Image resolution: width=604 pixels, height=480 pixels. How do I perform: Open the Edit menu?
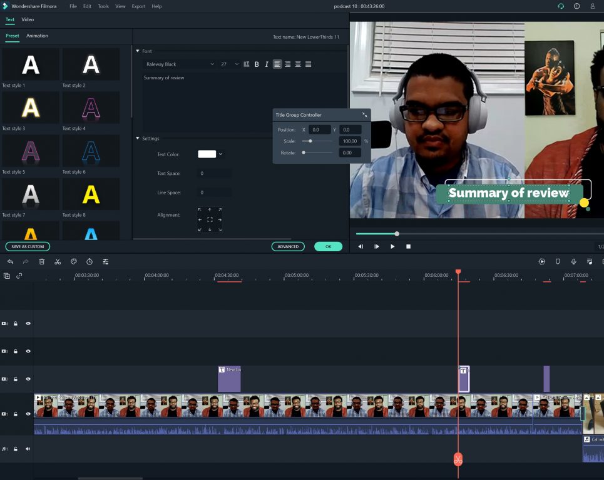click(x=88, y=6)
